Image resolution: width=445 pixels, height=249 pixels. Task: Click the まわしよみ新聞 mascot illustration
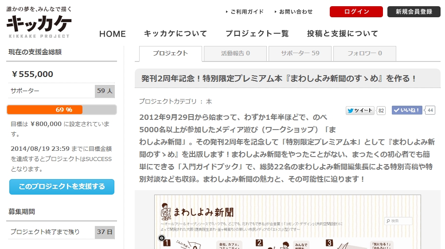point(166,211)
